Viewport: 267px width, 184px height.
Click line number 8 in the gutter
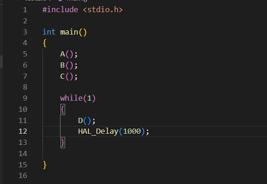click(x=25, y=87)
